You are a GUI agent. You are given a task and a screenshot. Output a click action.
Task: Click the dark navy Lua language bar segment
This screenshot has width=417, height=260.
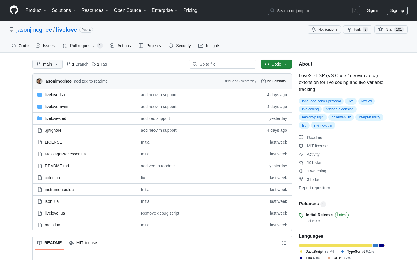(x=381, y=246)
